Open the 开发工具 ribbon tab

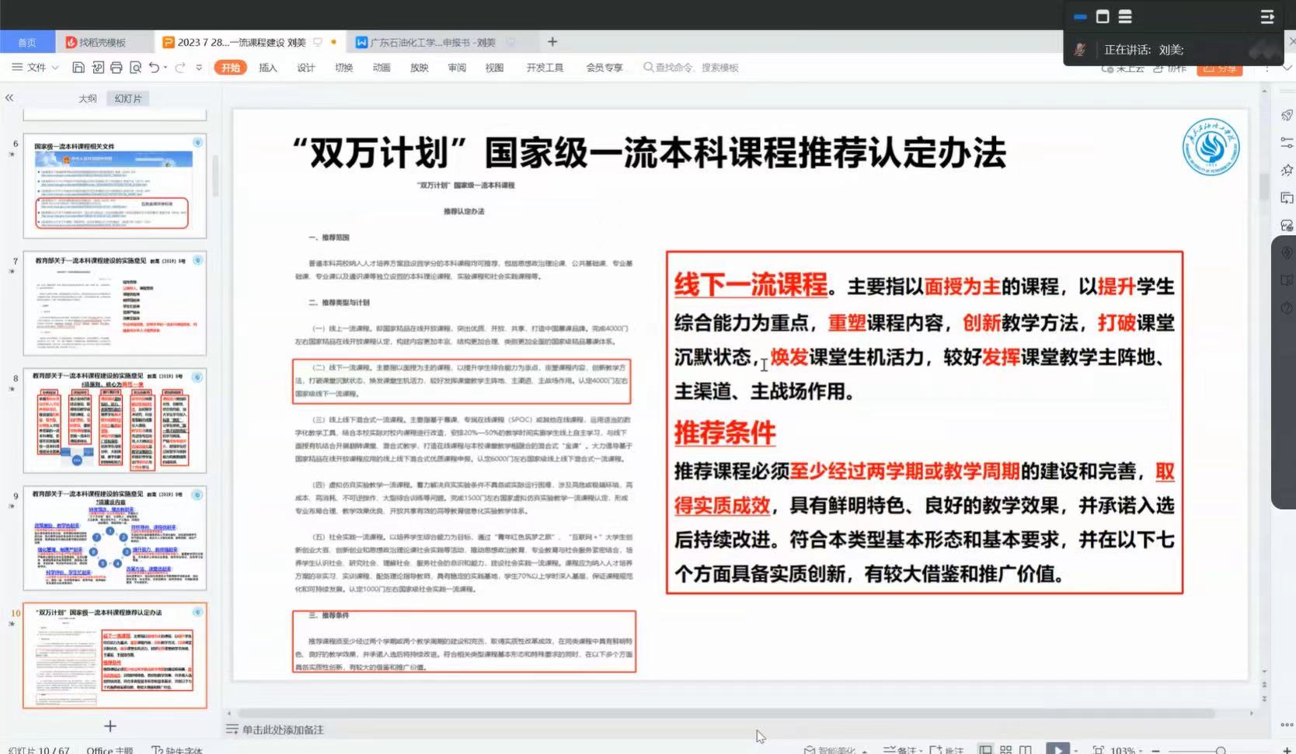(545, 68)
